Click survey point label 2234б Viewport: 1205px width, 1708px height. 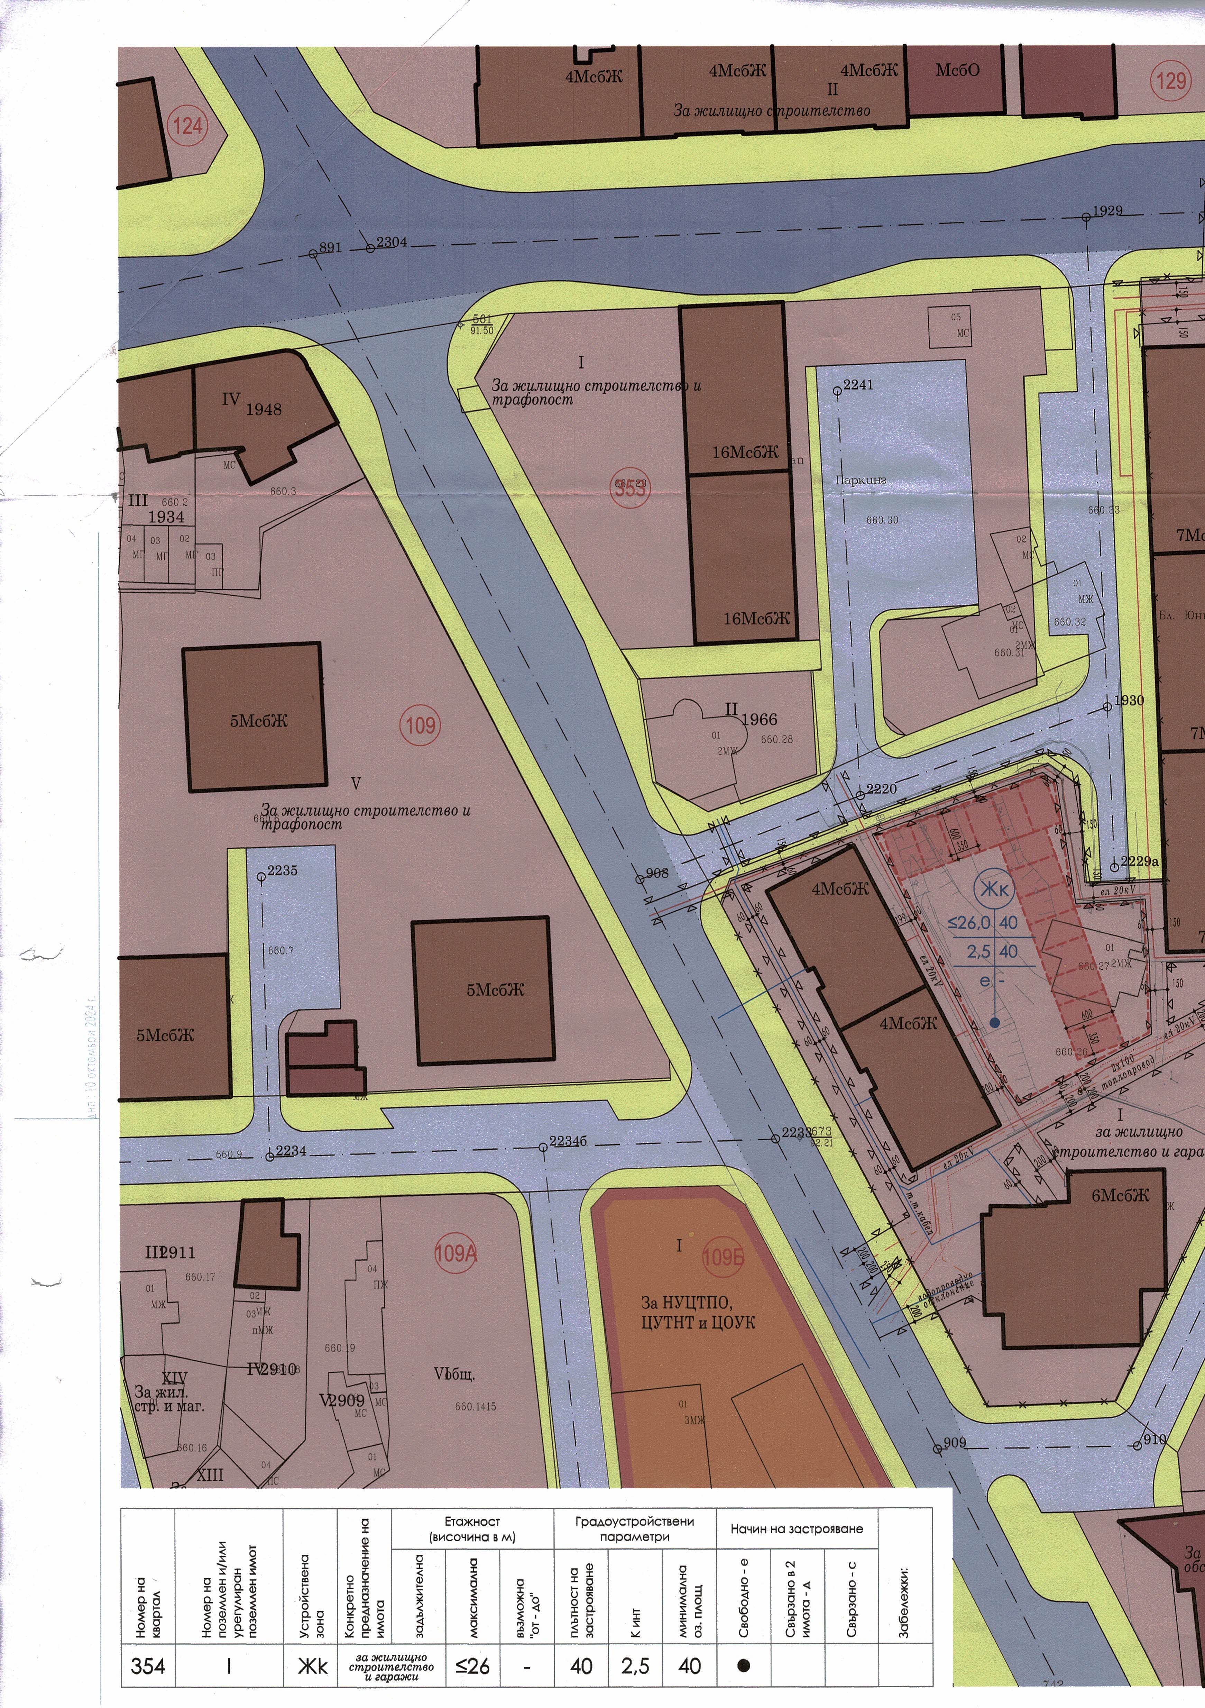coord(568,1141)
